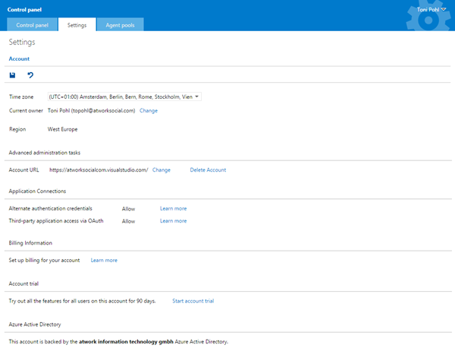This screenshot has height=351, width=455.
Task: Click the undo changes arrow icon
Action: [30, 75]
